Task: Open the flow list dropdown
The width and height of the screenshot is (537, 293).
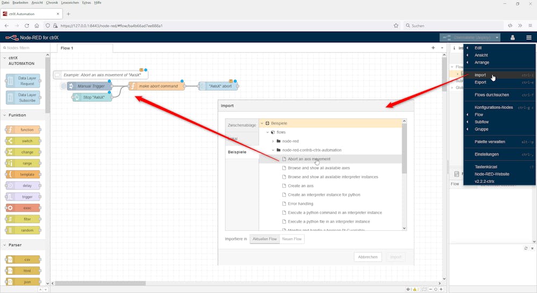Action: coord(442,48)
